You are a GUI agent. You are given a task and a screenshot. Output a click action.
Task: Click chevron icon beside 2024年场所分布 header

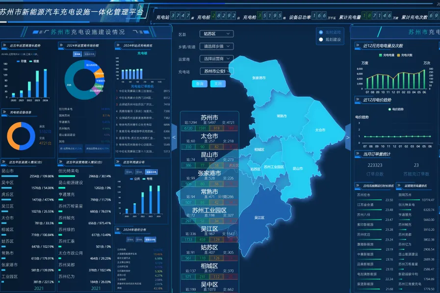119,229
